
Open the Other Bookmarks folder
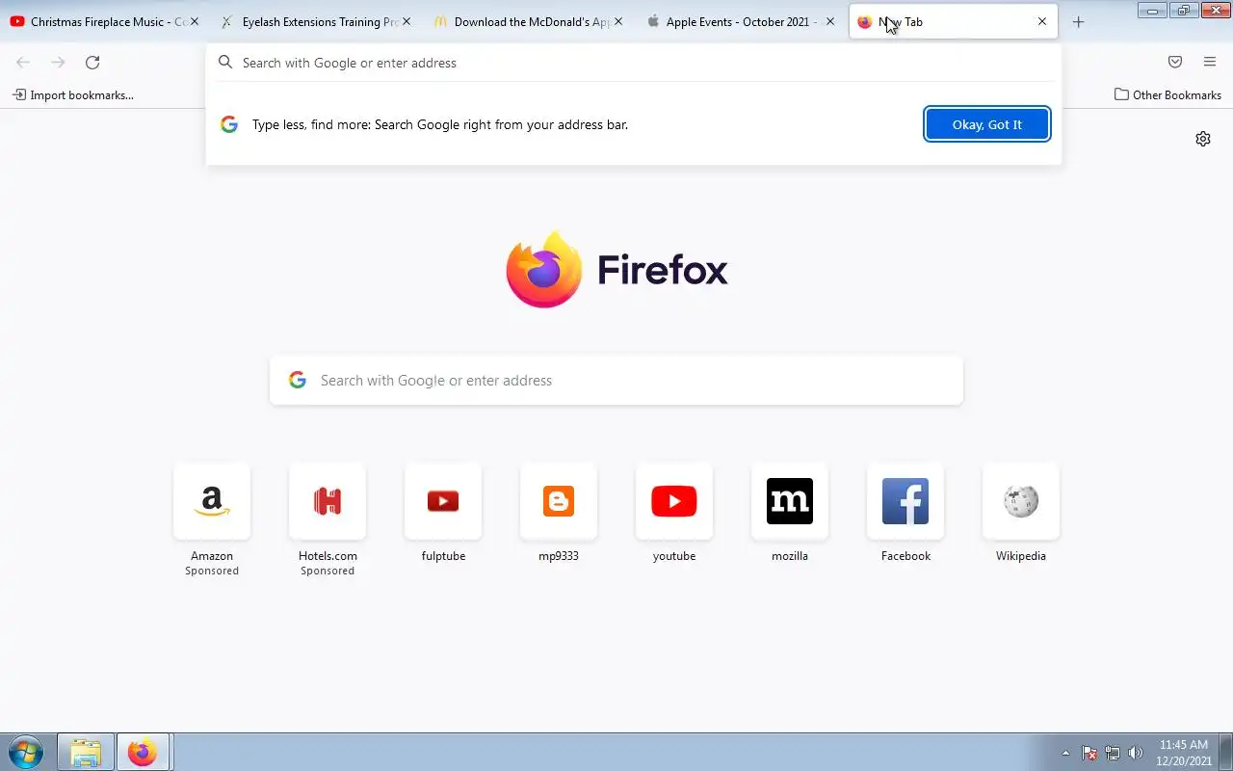pos(1167,94)
